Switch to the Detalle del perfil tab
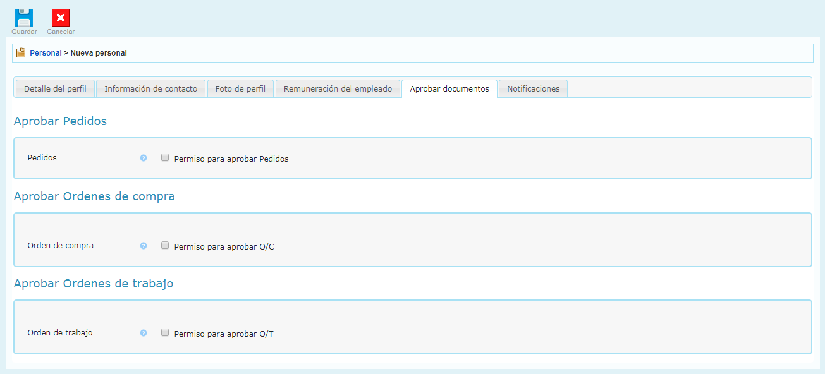Image resolution: width=825 pixels, height=374 pixels. pyautogui.click(x=55, y=89)
